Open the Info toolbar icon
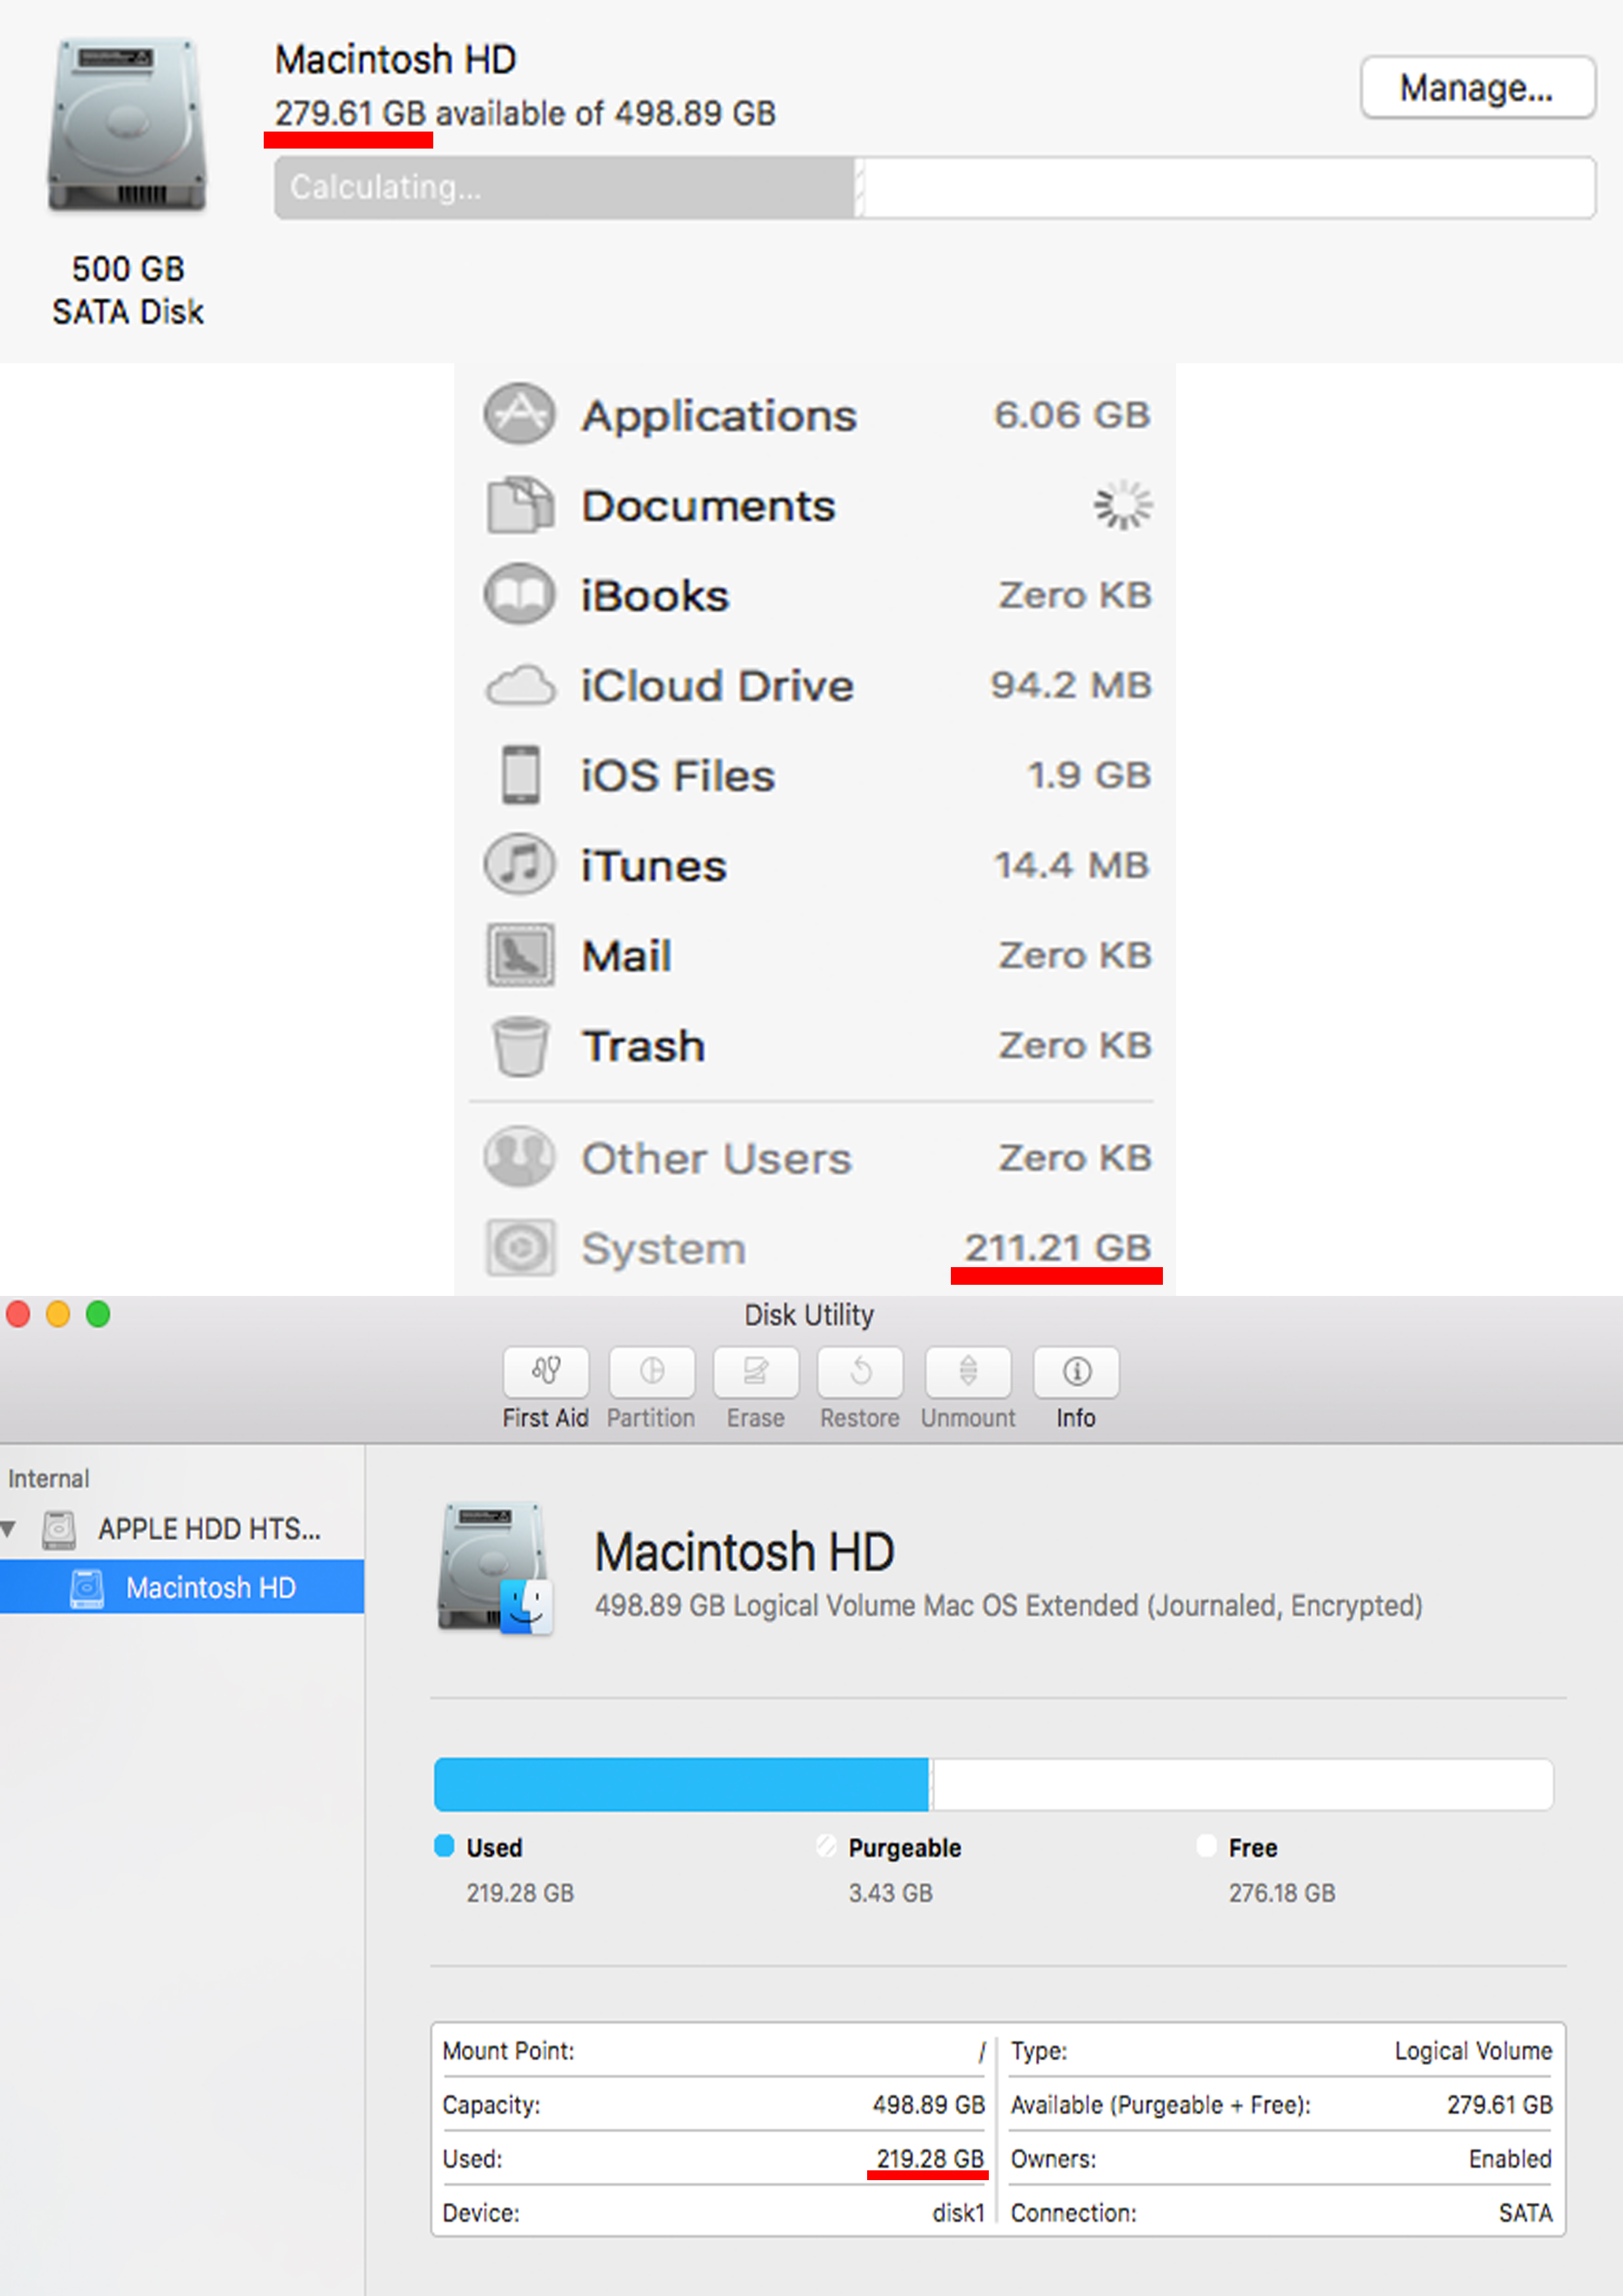The height and width of the screenshot is (2296, 1623). pyautogui.click(x=1076, y=1372)
